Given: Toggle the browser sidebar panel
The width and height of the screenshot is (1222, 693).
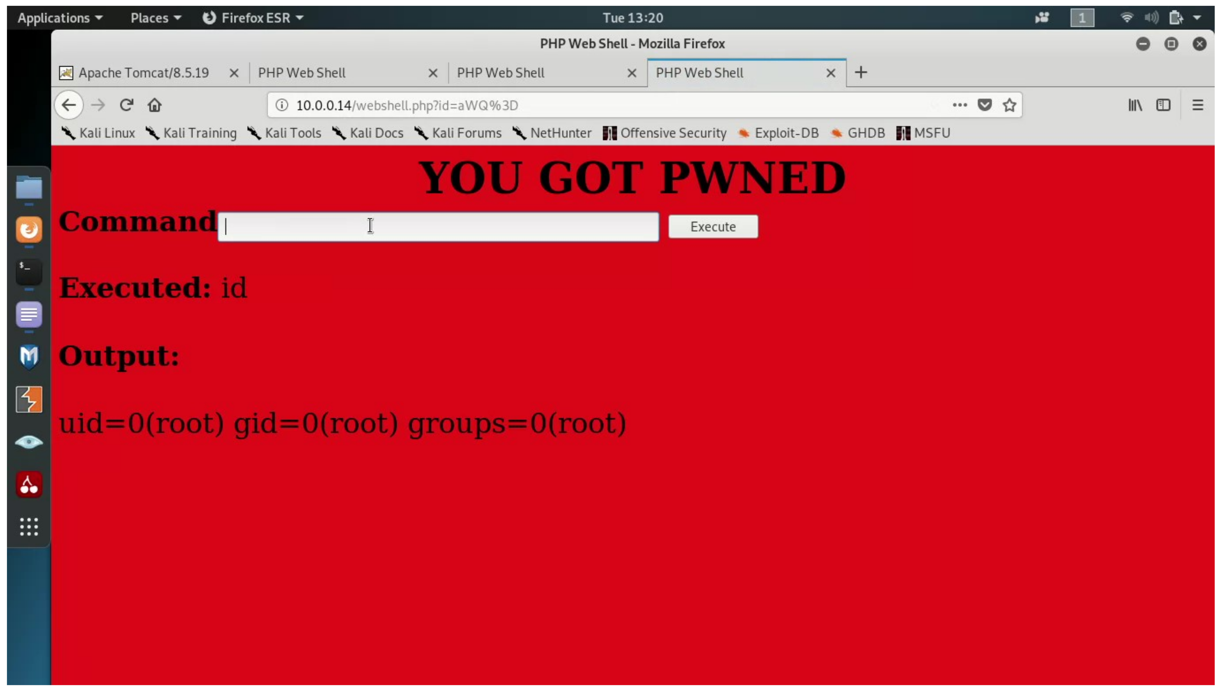Looking at the screenshot, I should [1163, 105].
